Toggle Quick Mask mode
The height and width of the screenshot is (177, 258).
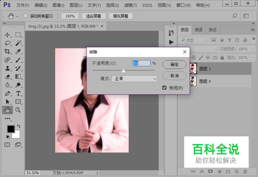tap(7, 145)
